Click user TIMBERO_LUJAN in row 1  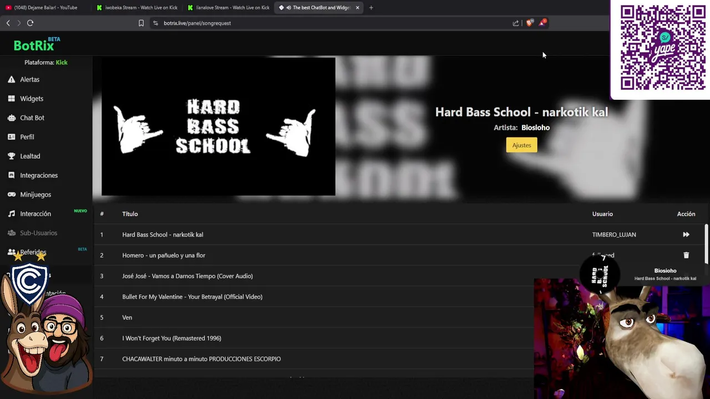tap(614, 234)
